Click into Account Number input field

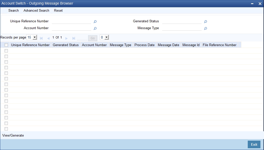pos(71,28)
